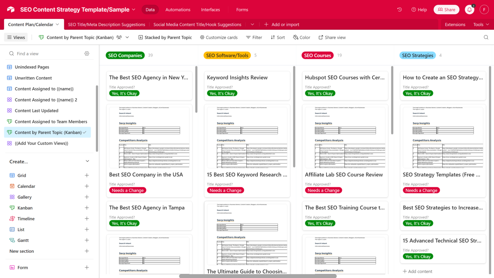Open the Keyword Insights Review card

click(x=237, y=78)
